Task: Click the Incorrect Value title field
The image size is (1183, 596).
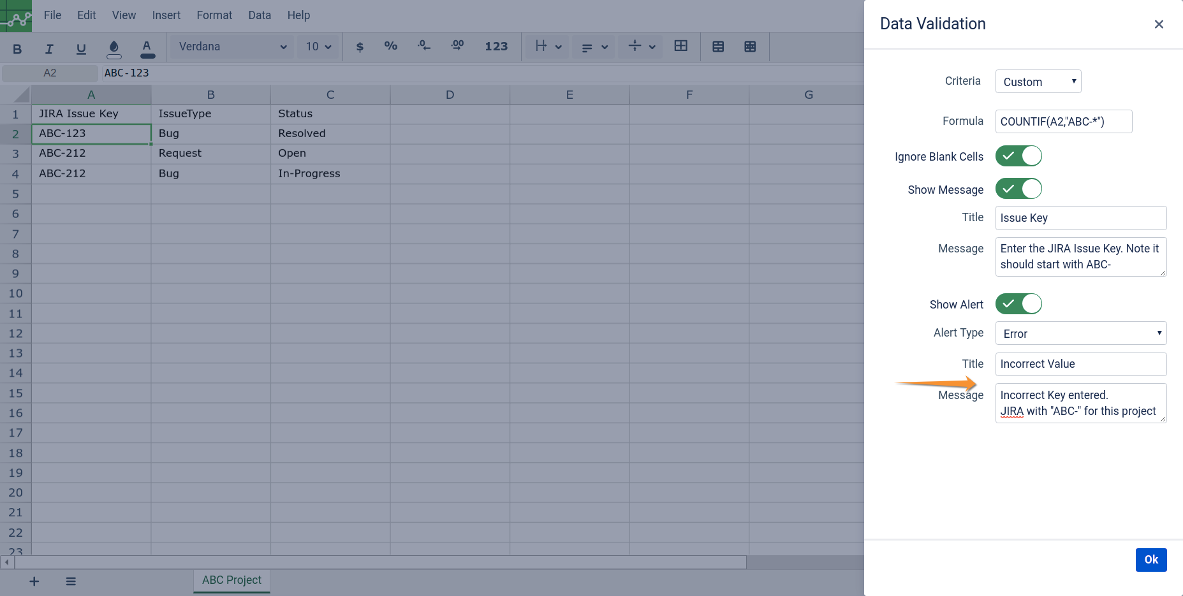Action: pos(1081,364)
